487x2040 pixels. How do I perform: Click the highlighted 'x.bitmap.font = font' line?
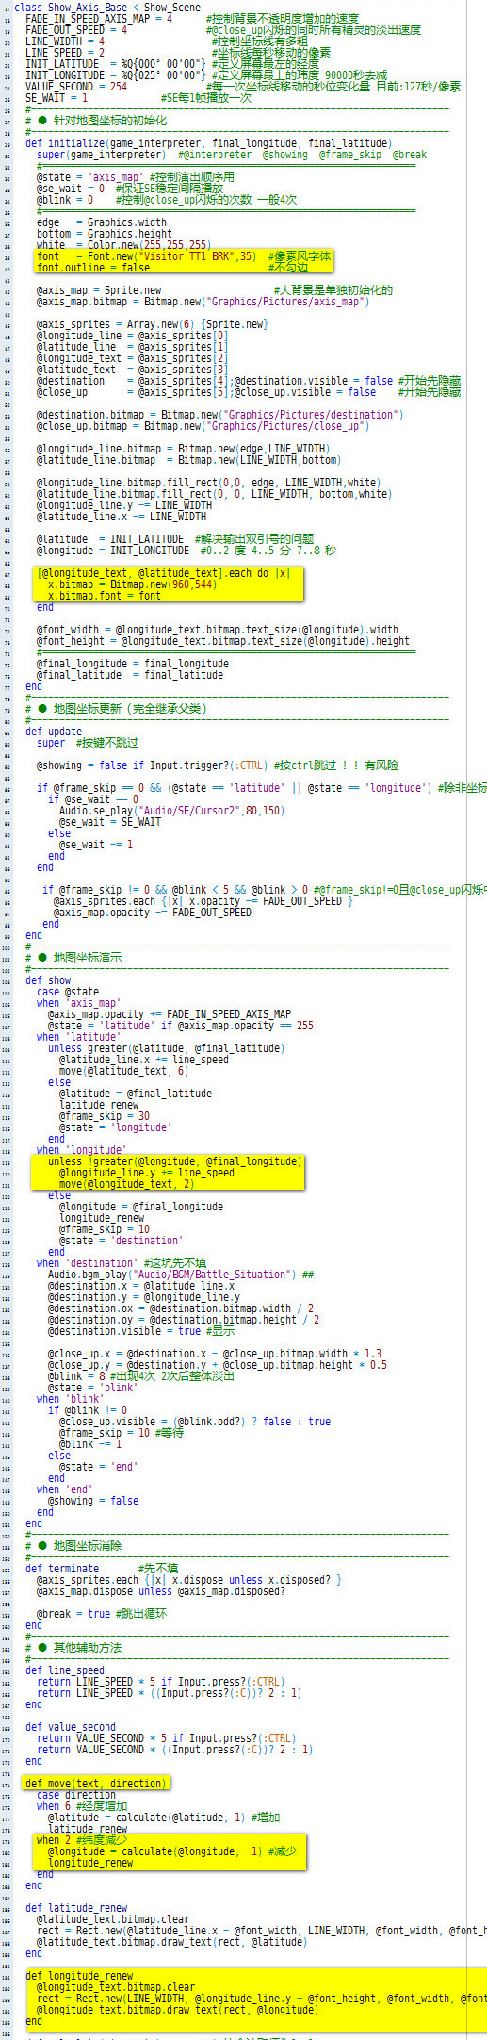click(x=105, y=596)
